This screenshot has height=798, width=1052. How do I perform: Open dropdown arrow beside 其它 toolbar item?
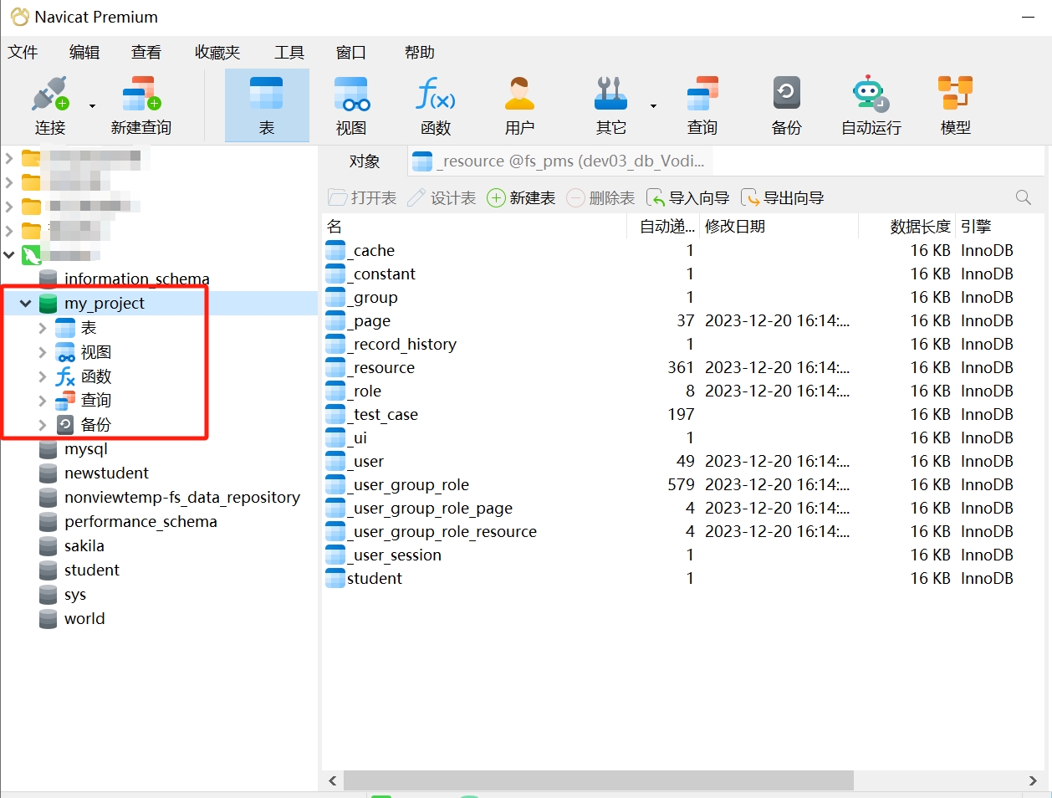click(653, 106)
